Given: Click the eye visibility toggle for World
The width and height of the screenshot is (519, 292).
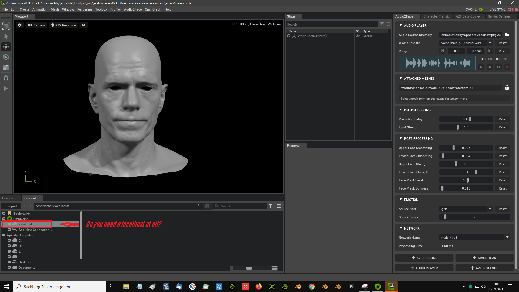Looking at the screenshot, I should click(358, 36).
